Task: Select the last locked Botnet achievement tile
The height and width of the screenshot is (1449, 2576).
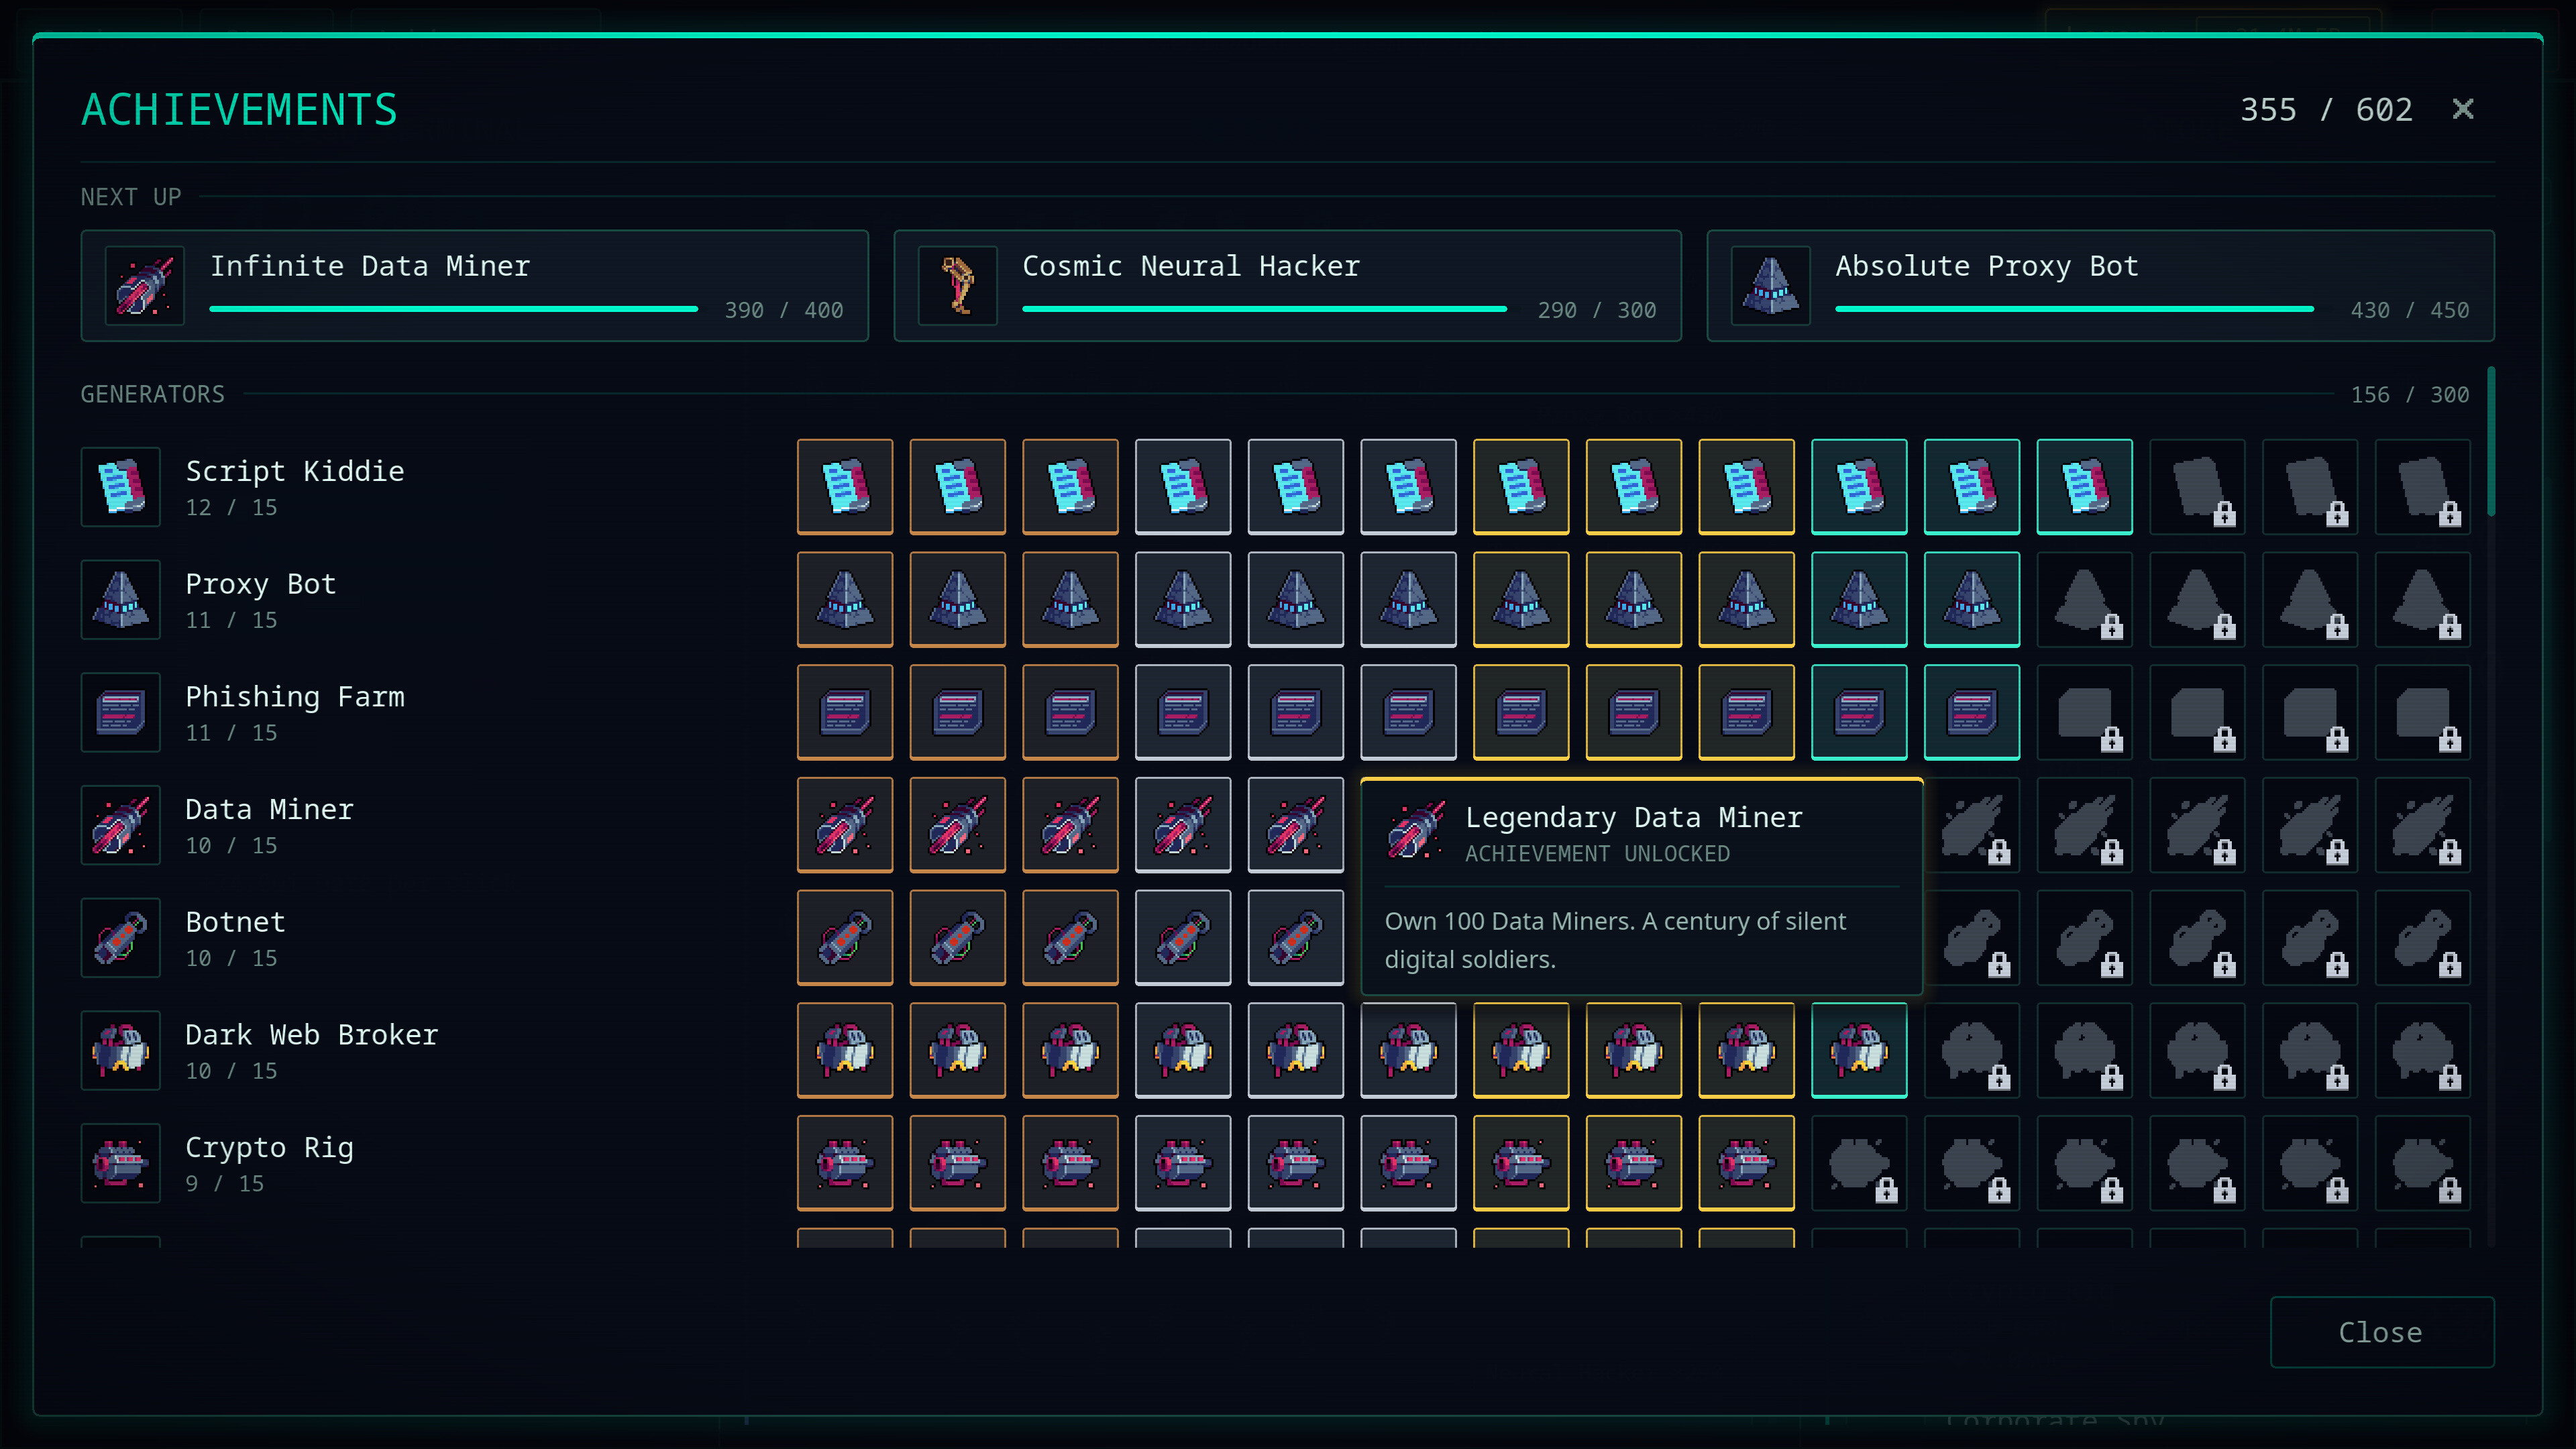Action: tap(2423, 938)
